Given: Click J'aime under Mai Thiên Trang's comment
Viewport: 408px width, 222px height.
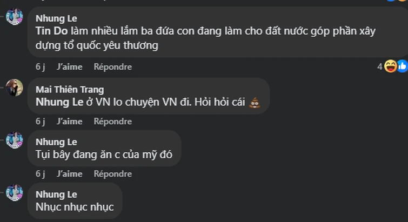Looking at the screenshot, I should click(x=70, y=122).
